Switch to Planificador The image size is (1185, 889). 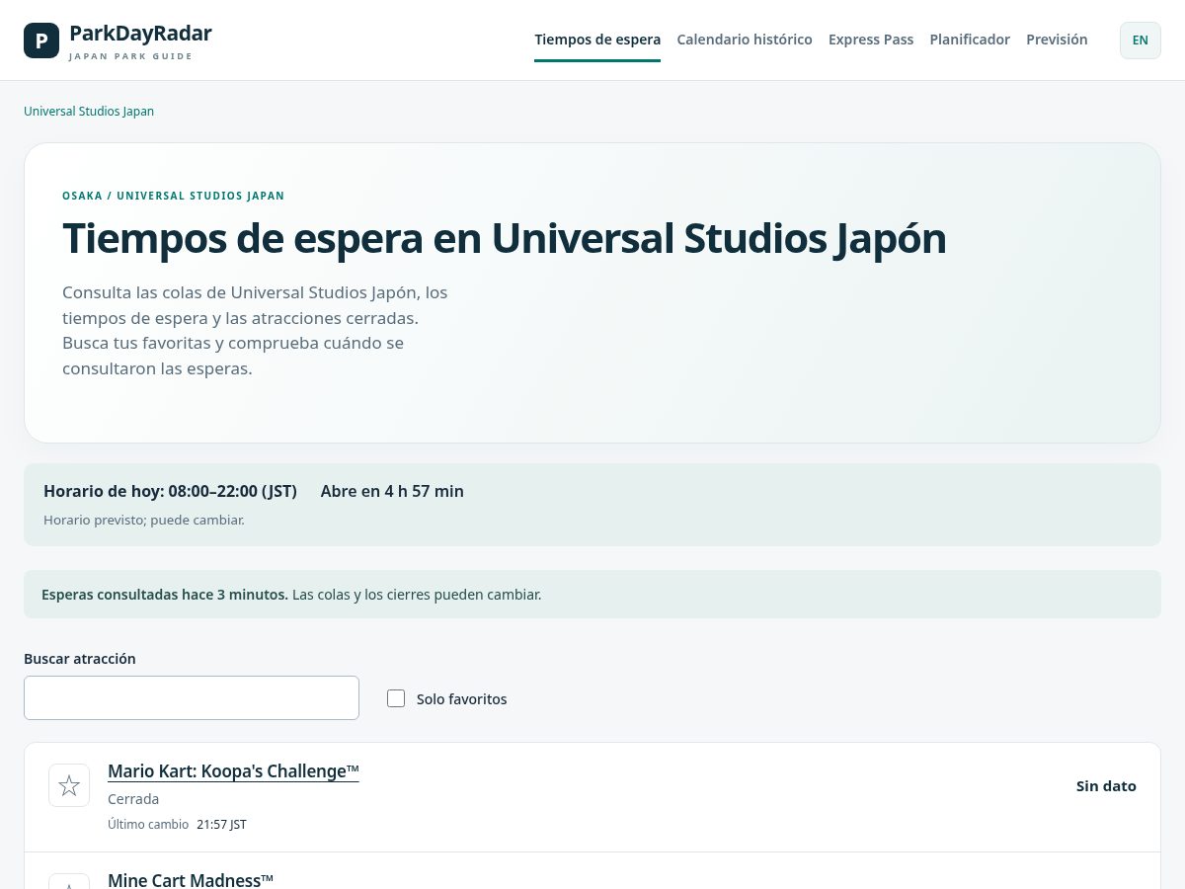pyautogui.click(x=970, y=40)
